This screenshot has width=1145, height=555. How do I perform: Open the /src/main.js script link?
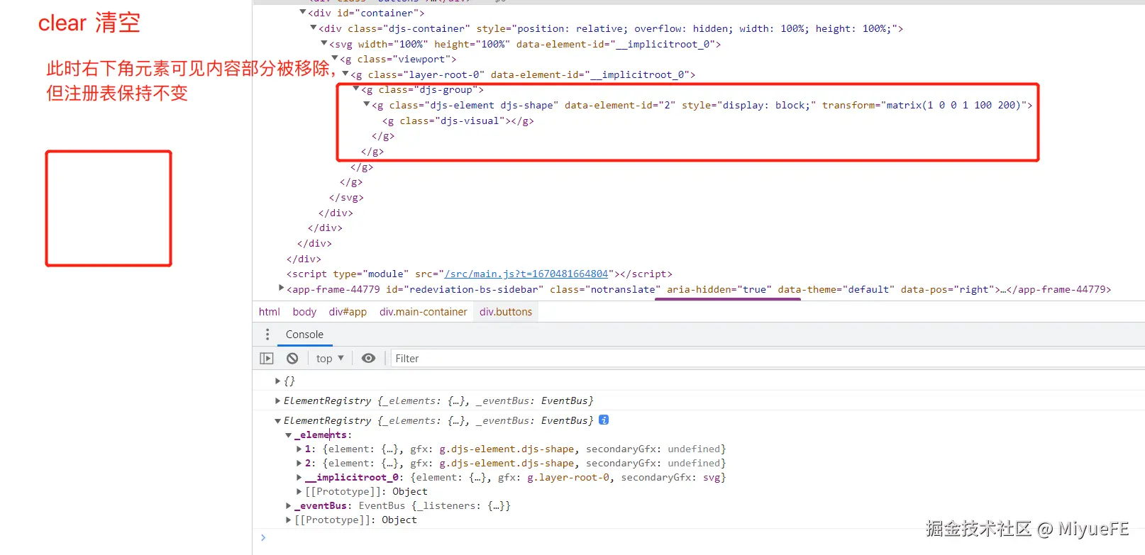[x=526, y=274]
